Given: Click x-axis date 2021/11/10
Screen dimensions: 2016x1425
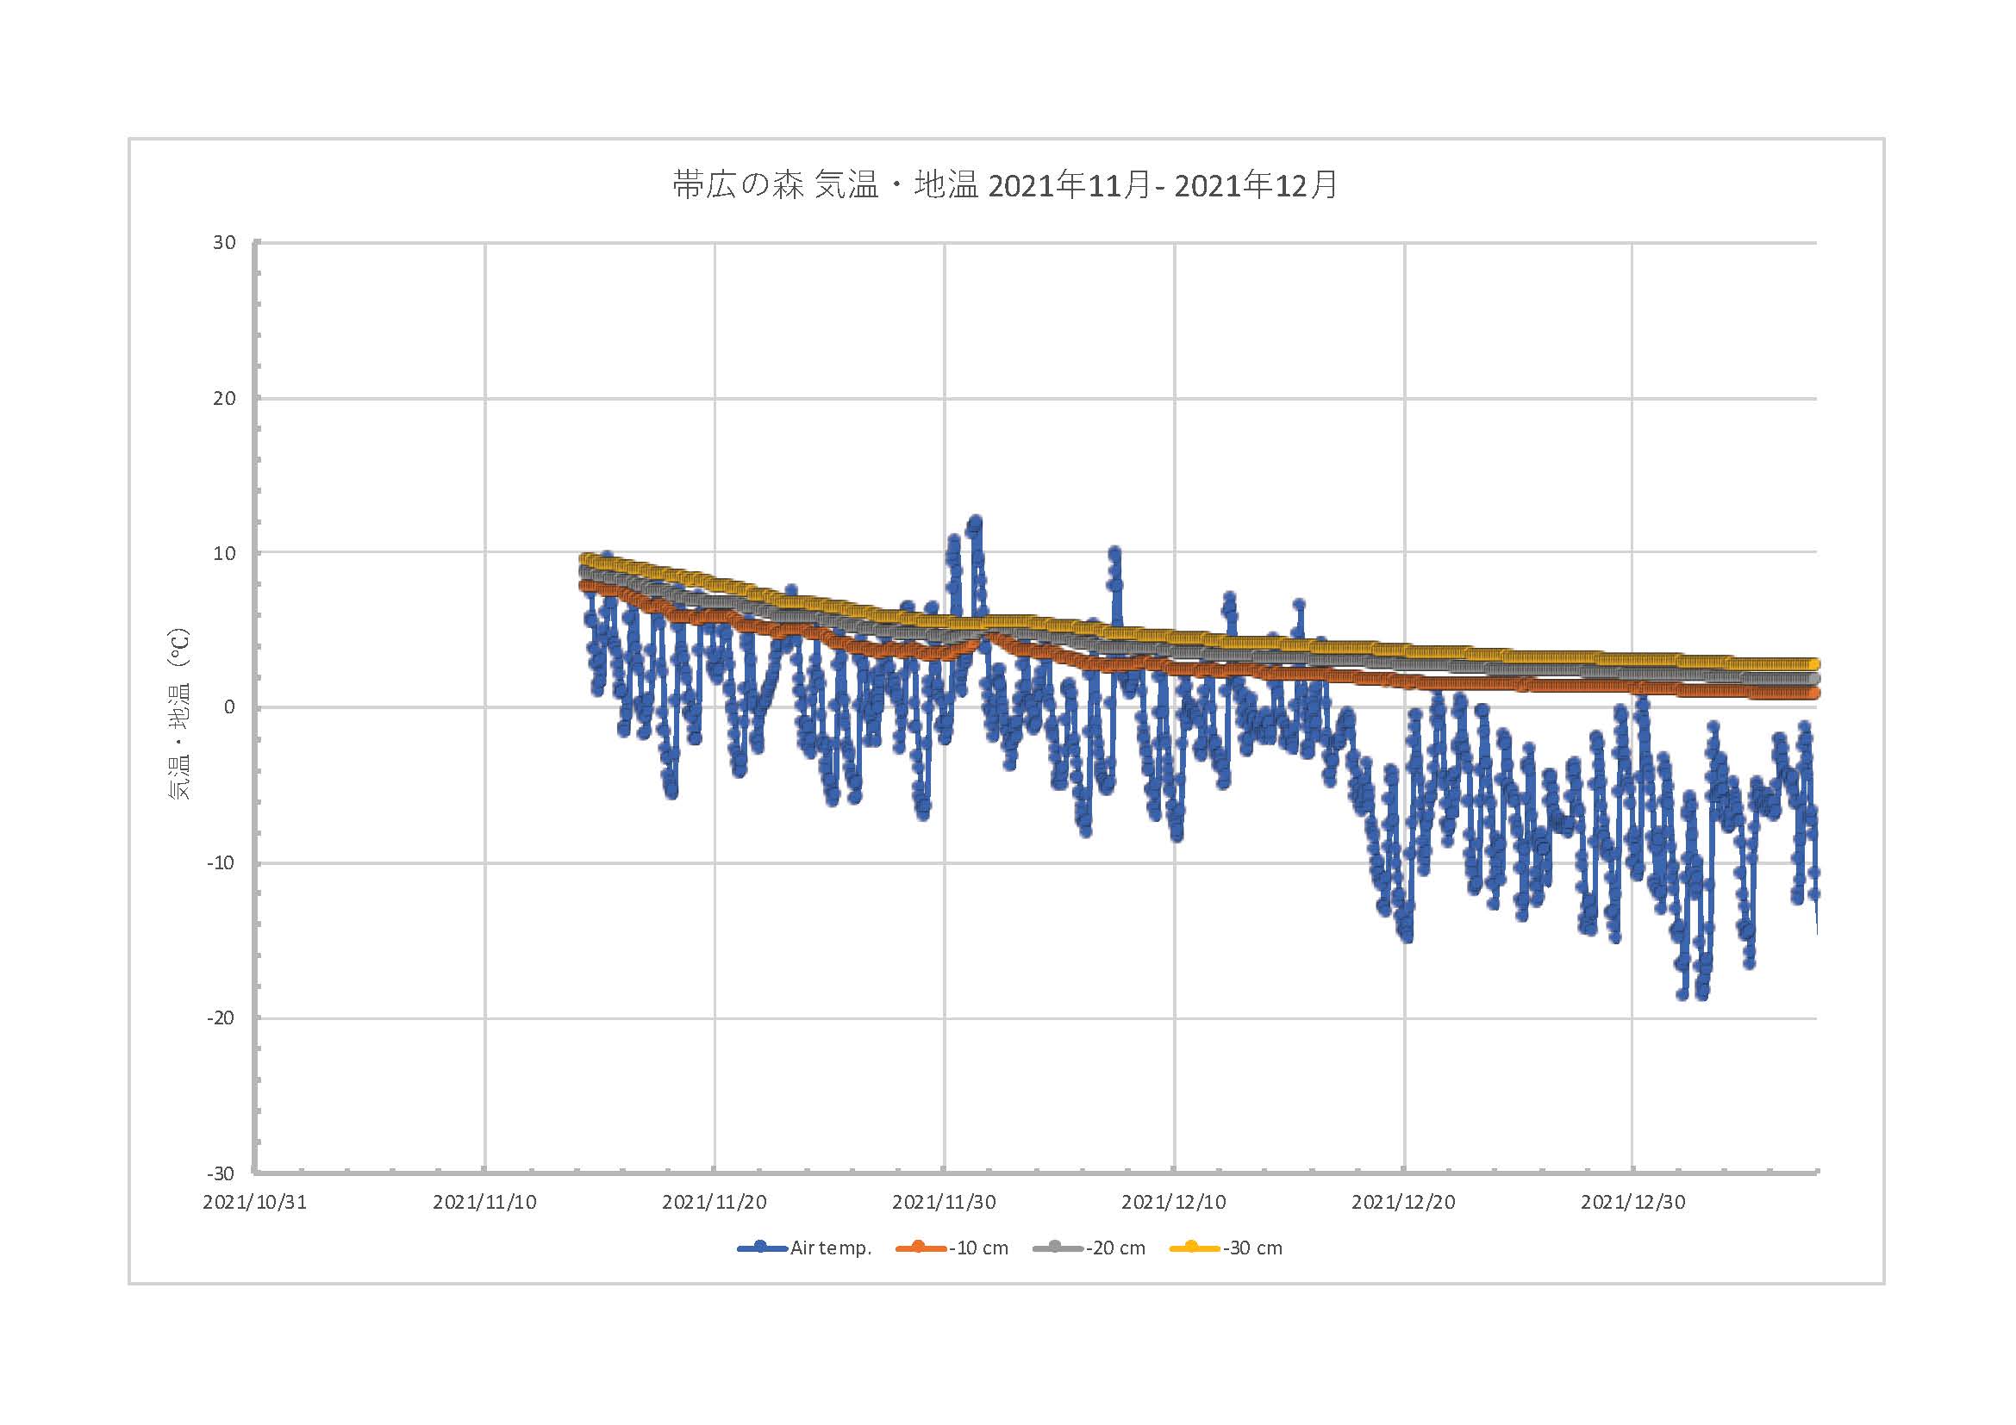Looking at the screenshot, I should tap(484, 1202).
